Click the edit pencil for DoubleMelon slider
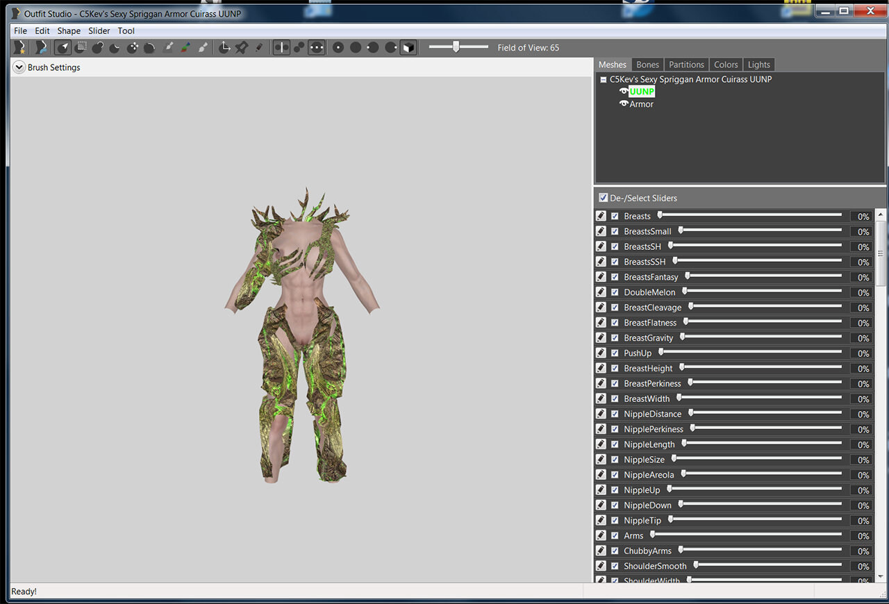This screenshot has width=889, height=604. [601, 292]
